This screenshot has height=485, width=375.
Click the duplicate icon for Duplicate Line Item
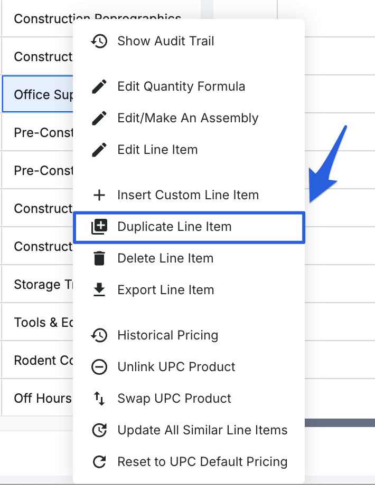[99, 227]
